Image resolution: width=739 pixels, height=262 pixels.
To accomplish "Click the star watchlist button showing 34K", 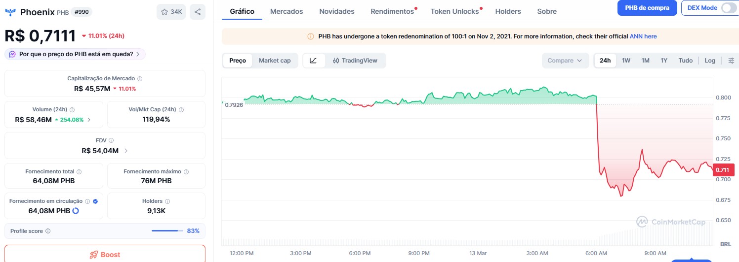I will pos(171,12).
